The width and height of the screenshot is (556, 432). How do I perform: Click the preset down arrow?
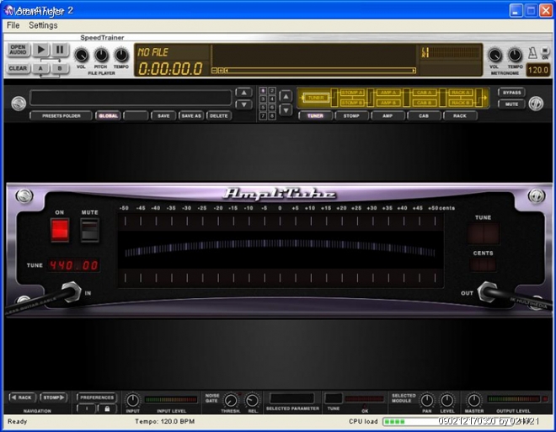coord(243,104)
